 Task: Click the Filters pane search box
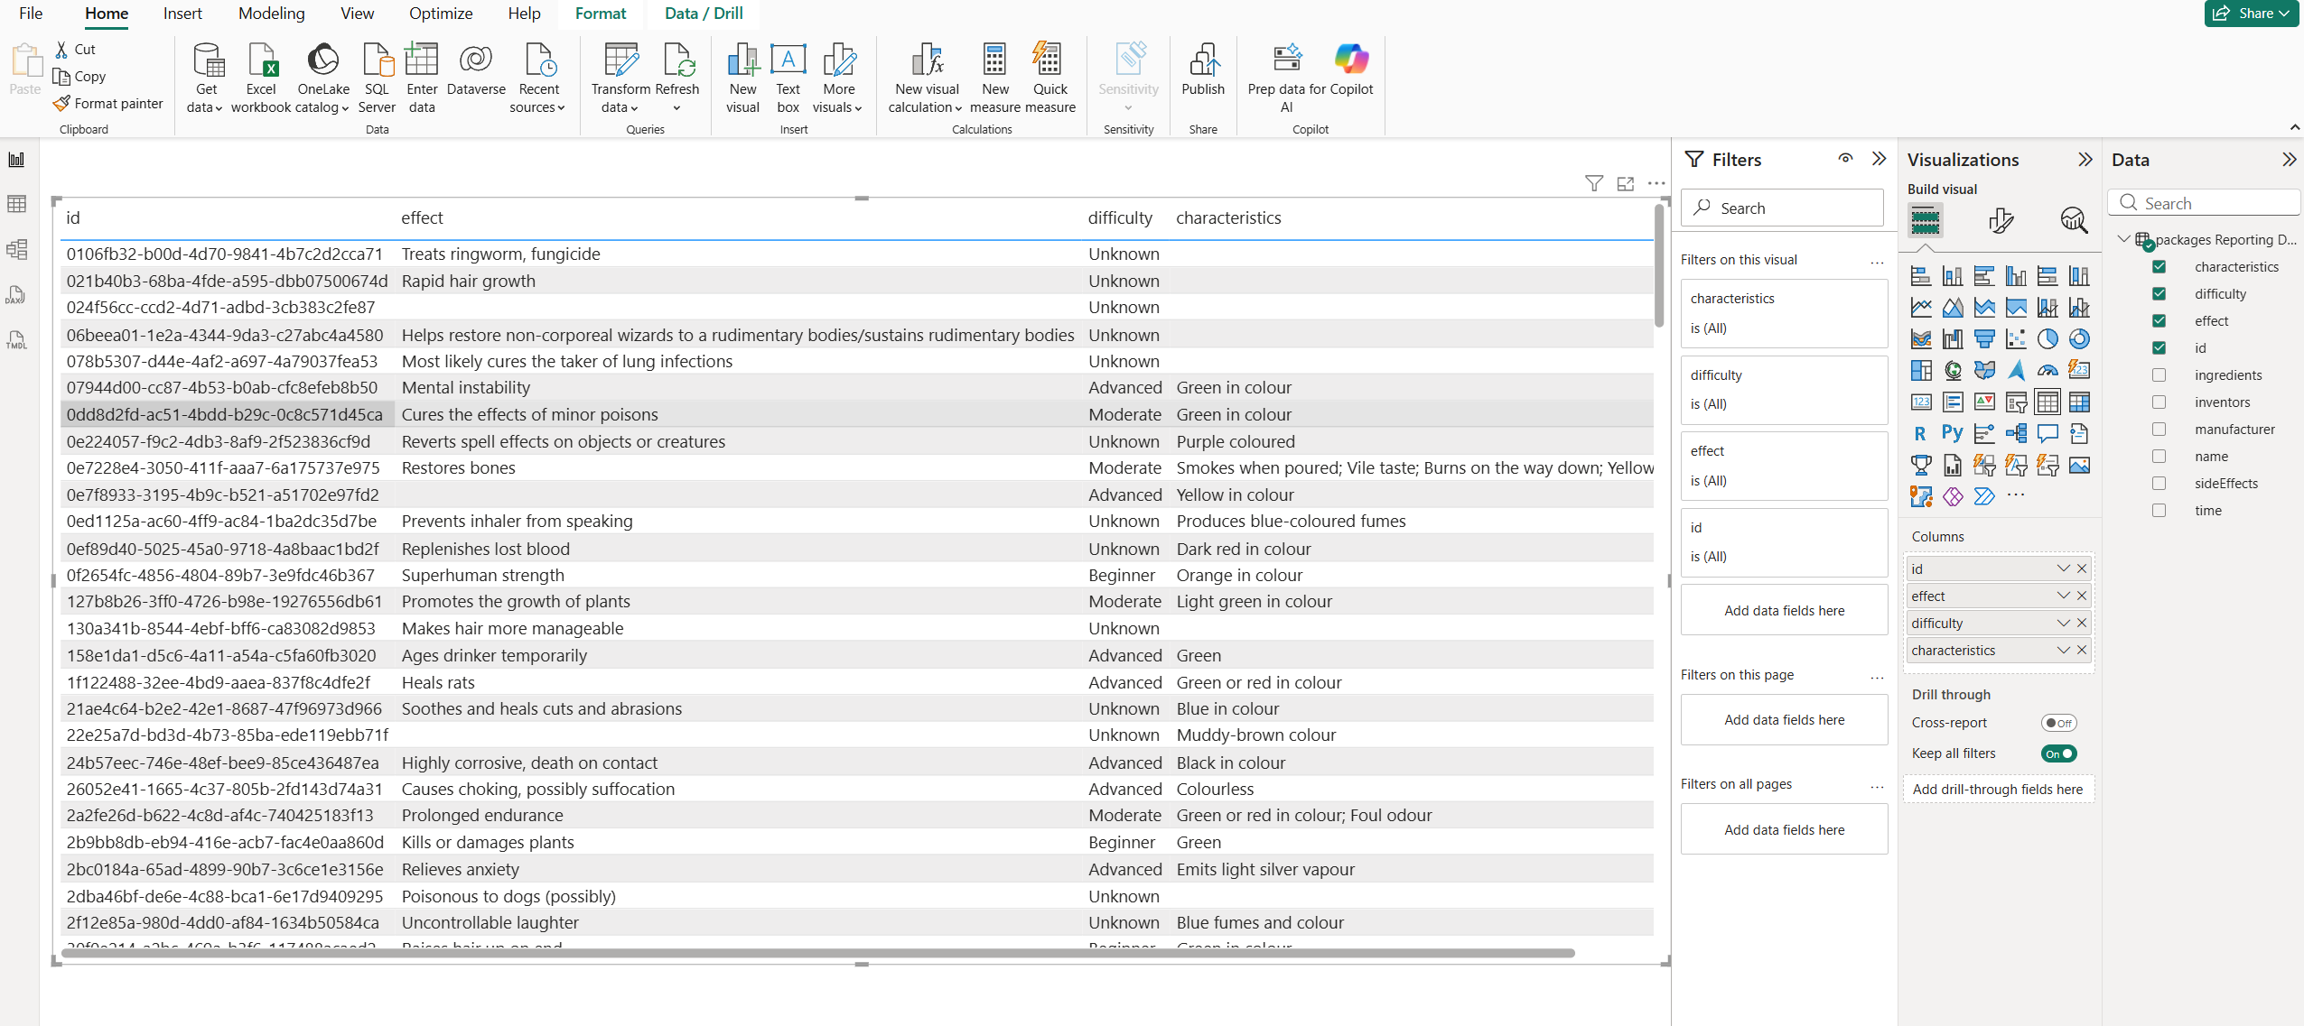[1783, 208]
